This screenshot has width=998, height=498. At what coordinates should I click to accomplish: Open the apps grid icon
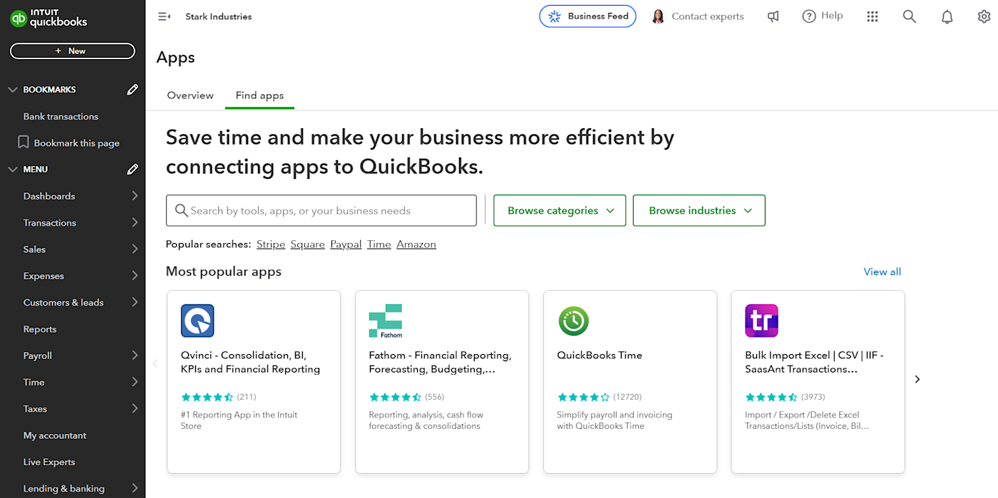tap(873, 16)
